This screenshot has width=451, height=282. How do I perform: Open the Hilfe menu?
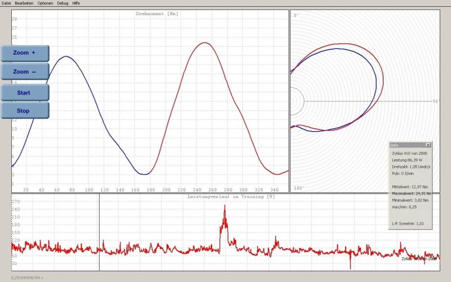(x=76, y=3)
